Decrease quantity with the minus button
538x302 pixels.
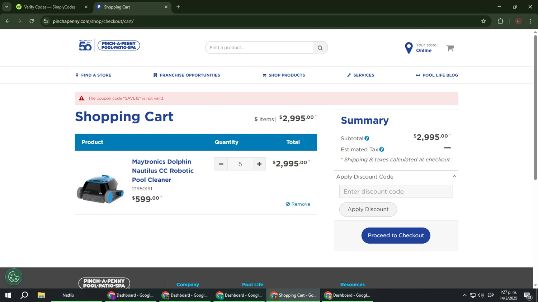(221, 164)
